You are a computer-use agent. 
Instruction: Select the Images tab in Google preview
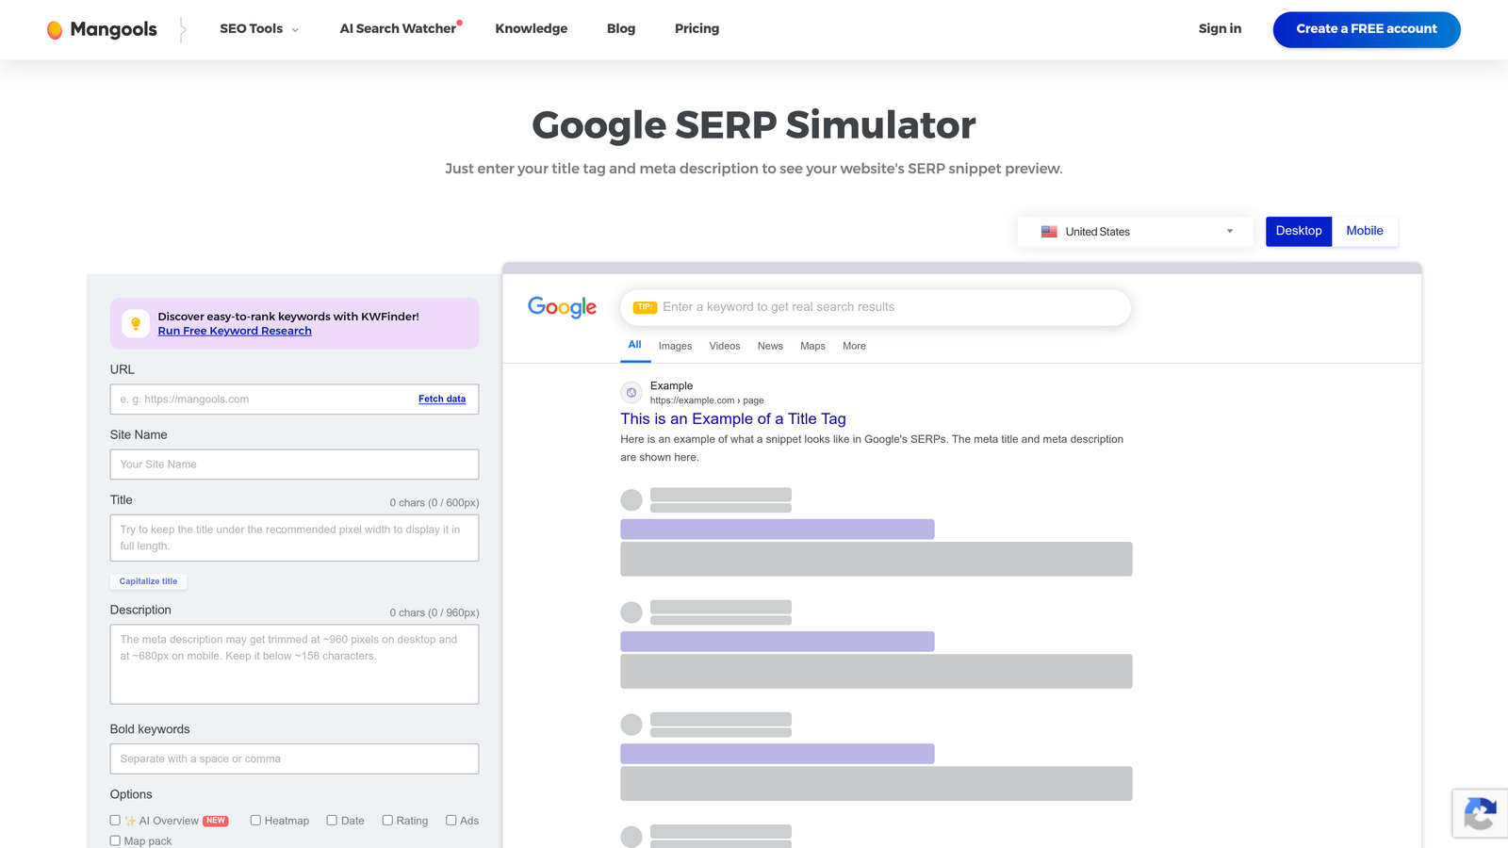tap(675, 346)
